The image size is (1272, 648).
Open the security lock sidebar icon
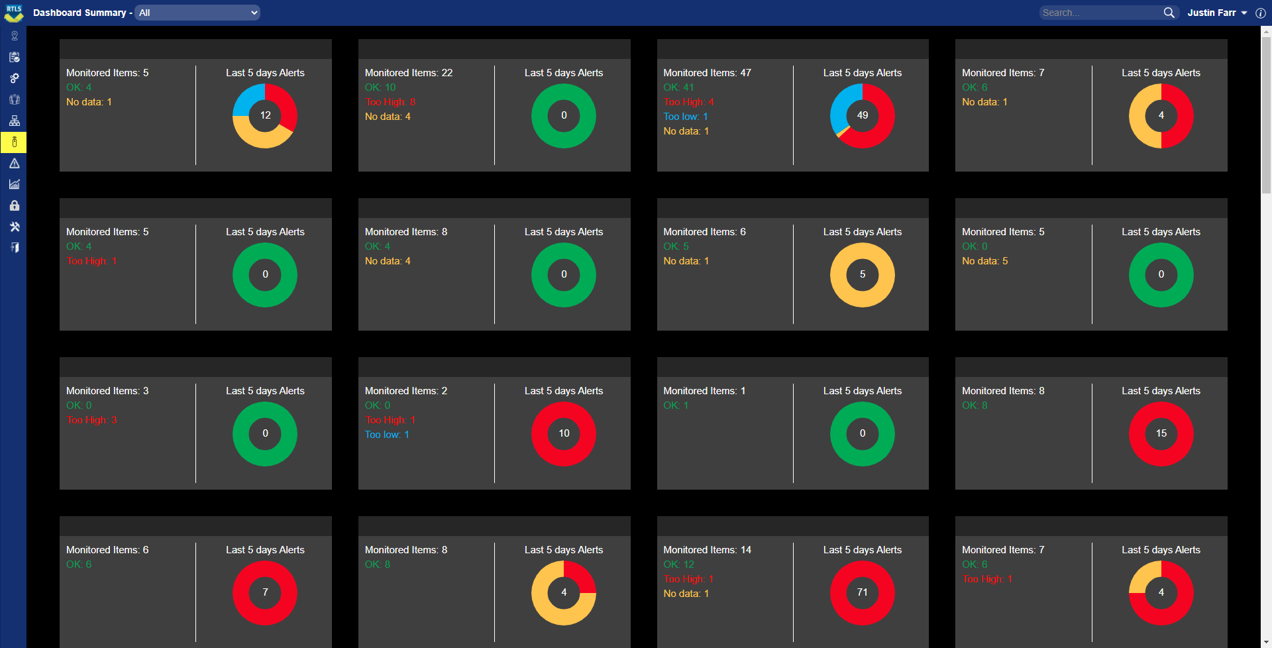coord(14,205)
